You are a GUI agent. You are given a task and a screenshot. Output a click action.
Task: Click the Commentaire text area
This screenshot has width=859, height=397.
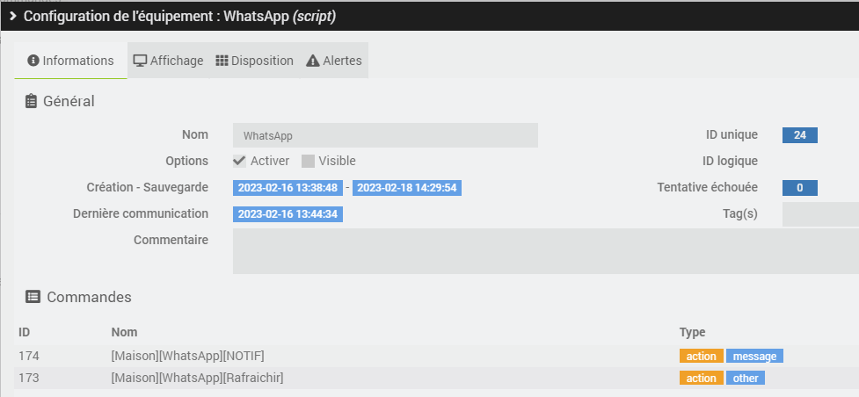(545, 251)
